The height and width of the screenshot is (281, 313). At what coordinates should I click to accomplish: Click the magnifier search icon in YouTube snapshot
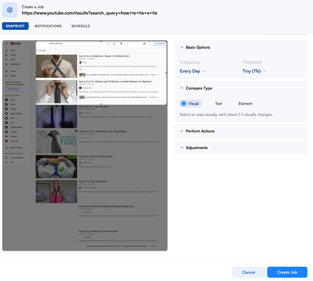pyautogui.click(x=114, y=44)
